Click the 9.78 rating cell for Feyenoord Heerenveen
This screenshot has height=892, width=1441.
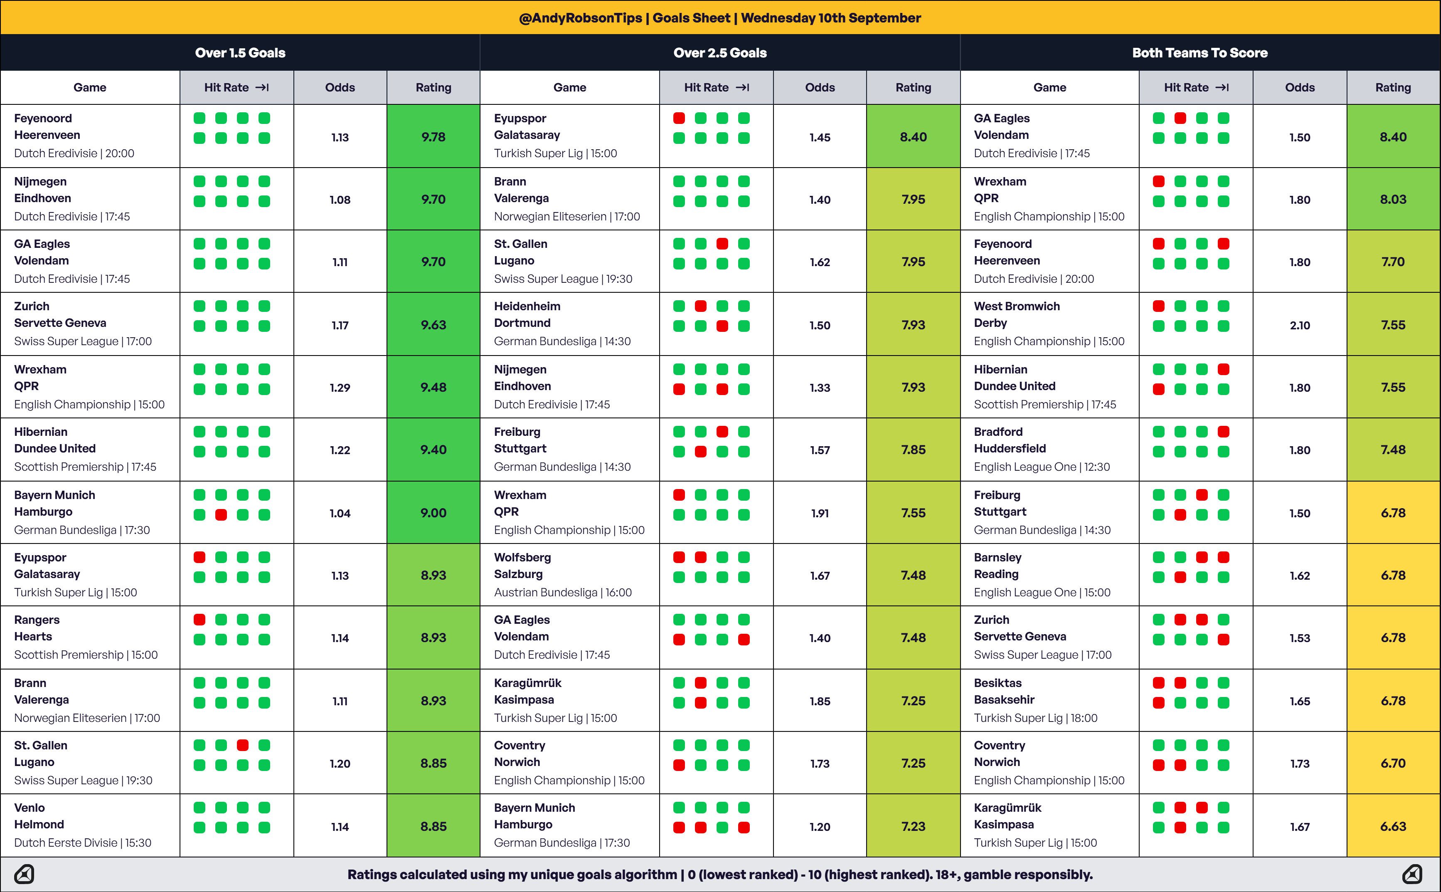pyautogui.click(x=434, y=136)
